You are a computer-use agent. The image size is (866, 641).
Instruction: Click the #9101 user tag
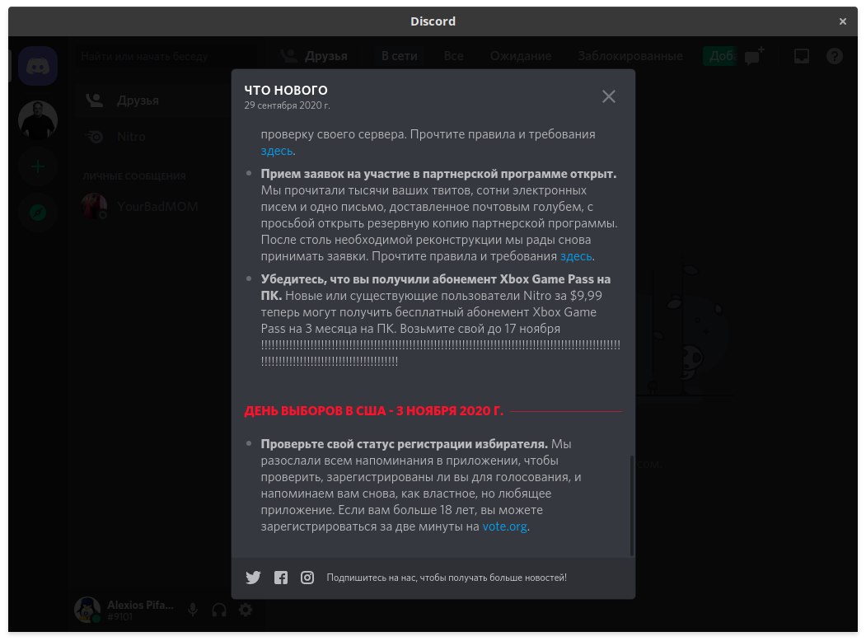pos(119,617)
